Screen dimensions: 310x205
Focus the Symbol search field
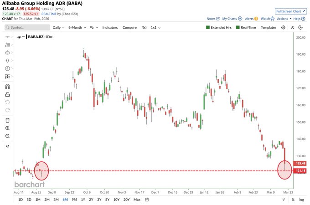pyautogui.click(x=27, y=27)
